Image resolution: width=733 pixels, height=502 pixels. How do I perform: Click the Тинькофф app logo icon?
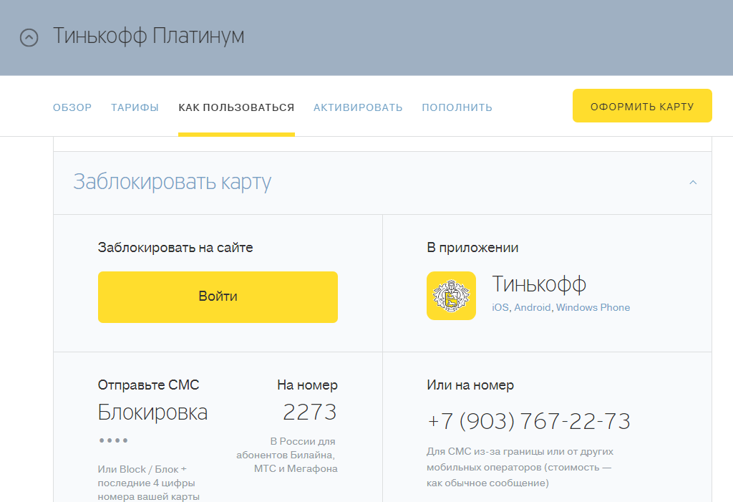click(451, 296)
